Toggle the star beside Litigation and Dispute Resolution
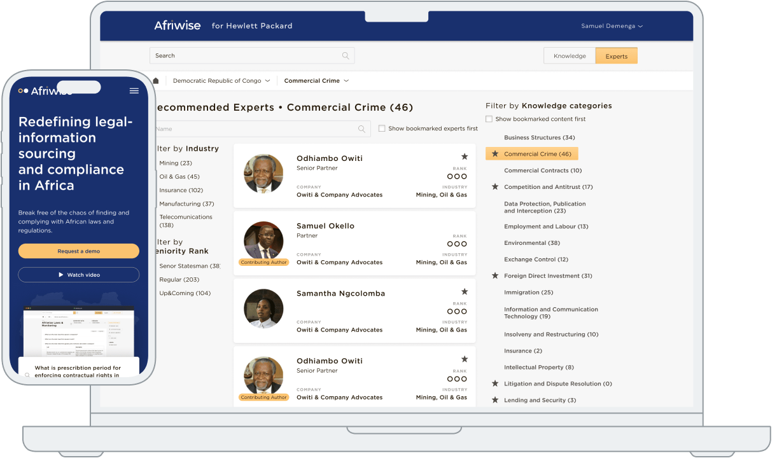Viewport: 777px width, 458px height. [495, 384]
